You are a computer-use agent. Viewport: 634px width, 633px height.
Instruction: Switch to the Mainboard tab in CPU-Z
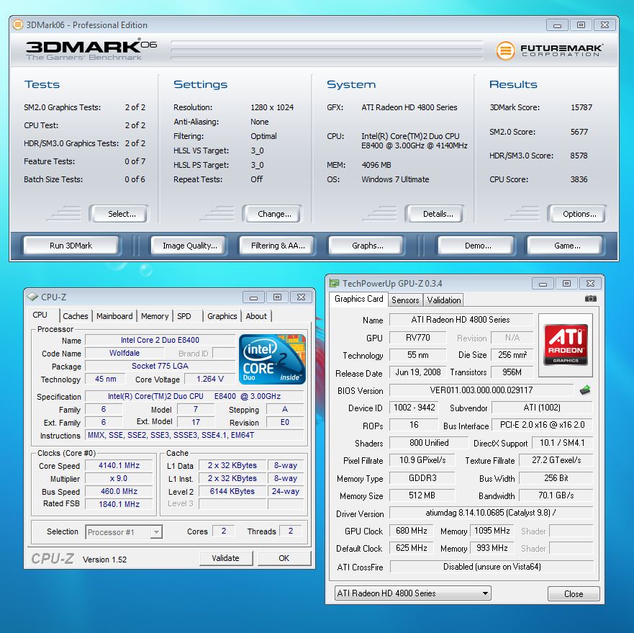click(114, 316)
